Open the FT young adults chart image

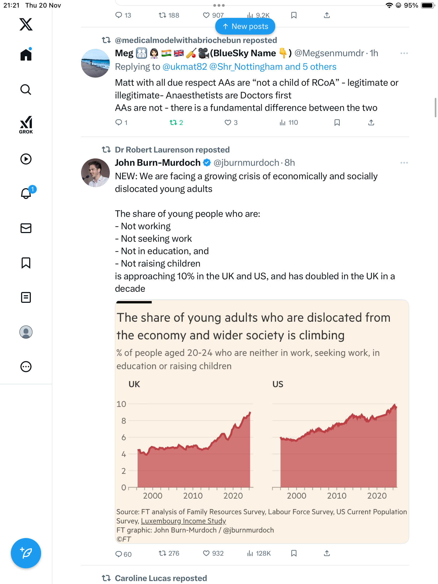click(x=262, y=422)
